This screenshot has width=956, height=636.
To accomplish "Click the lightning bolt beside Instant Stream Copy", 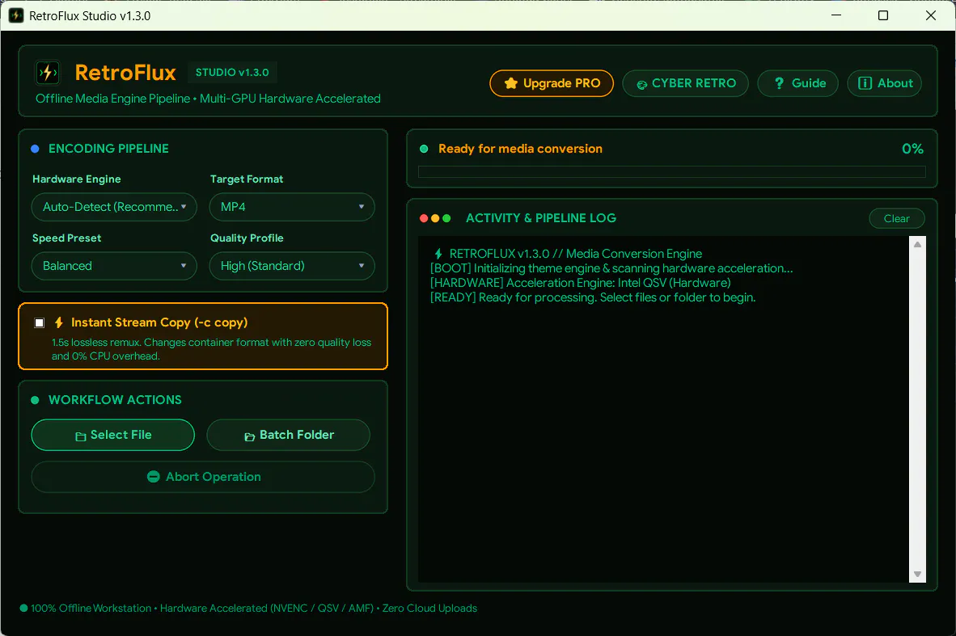I will 59,322.
